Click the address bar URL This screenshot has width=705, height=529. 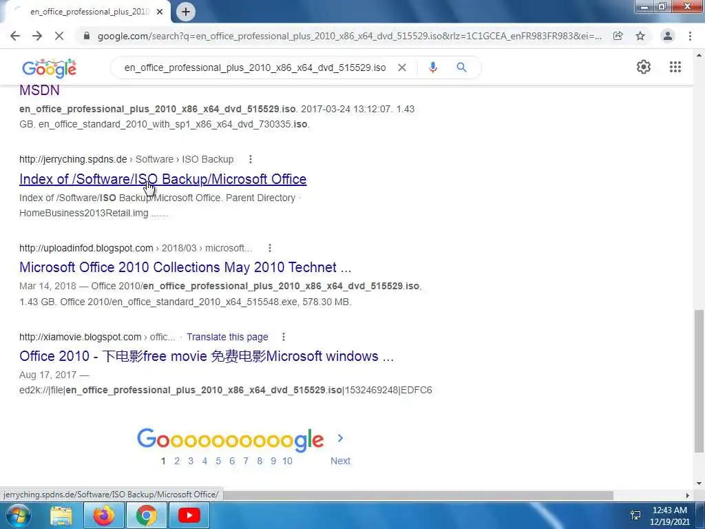point(349,36)
